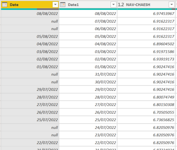Select Date cell 01/08/2022
The width and height of the screenshot is (177, 150).
[30, 67]
